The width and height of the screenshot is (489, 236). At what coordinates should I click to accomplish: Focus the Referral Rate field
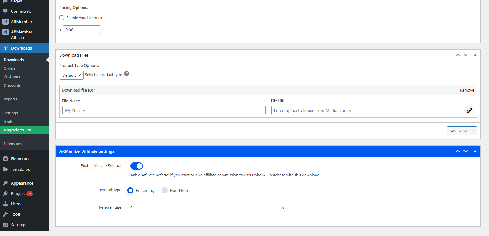203,208
